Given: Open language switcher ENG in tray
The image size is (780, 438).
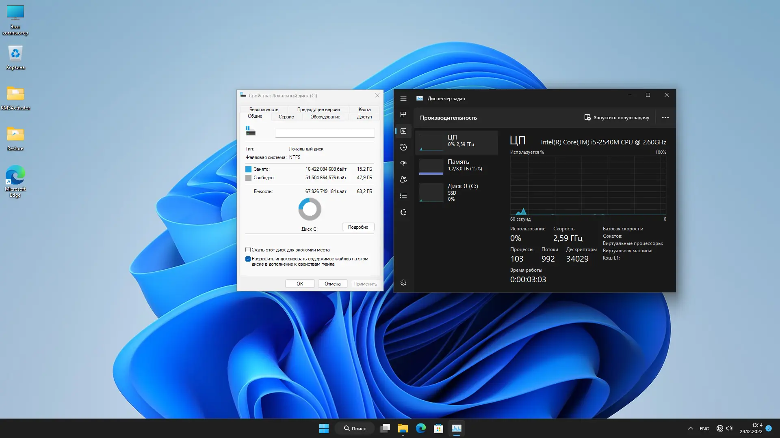Looking at the screenshot, I should coord(704,429).
